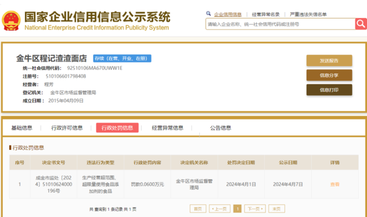
Task: Click the national emblem logo
Action: click(11, 21)
